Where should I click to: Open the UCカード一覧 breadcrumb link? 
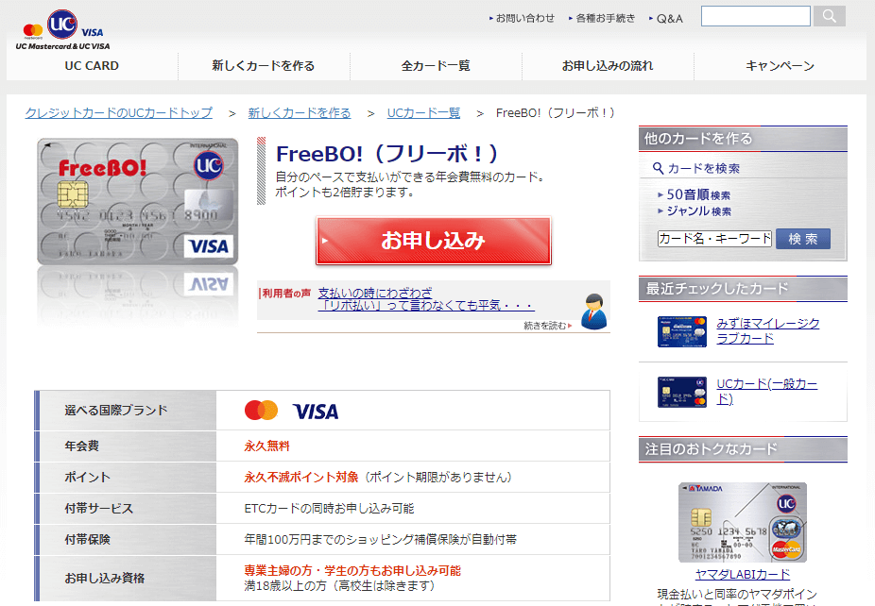tap(423, 113)
